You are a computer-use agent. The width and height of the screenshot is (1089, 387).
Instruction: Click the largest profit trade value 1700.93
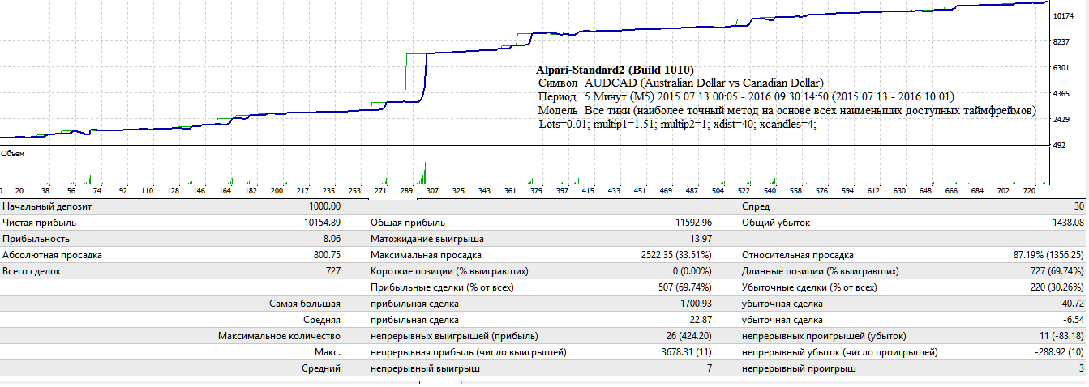pyautogui.click(x=695, y=304)
